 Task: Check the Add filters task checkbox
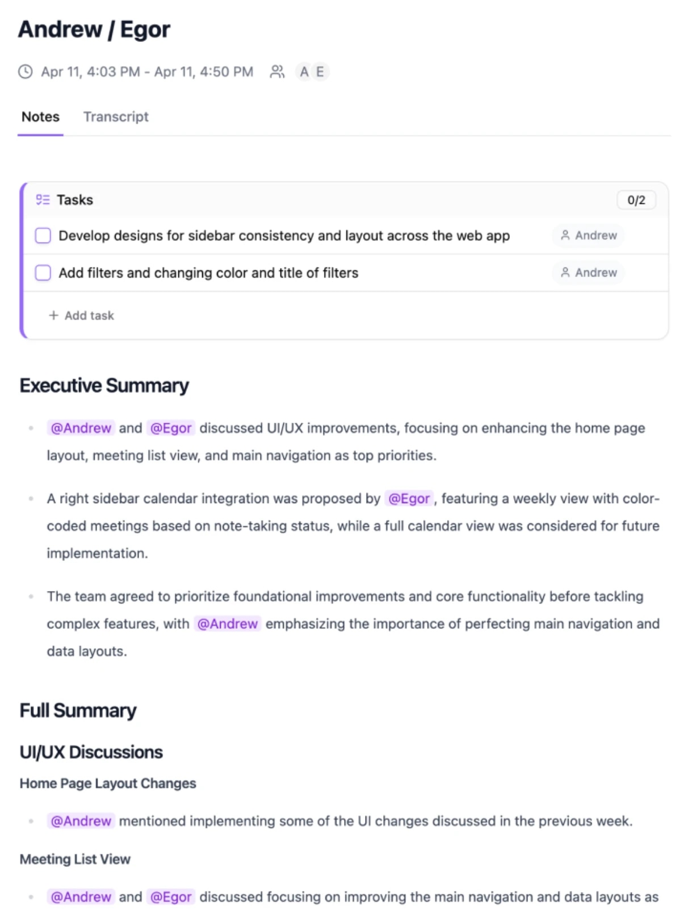click(x=43, y=273)
